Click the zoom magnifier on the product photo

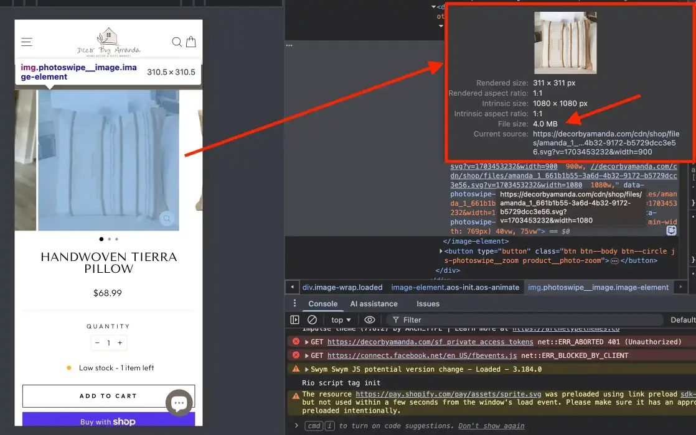pos(166,218)
